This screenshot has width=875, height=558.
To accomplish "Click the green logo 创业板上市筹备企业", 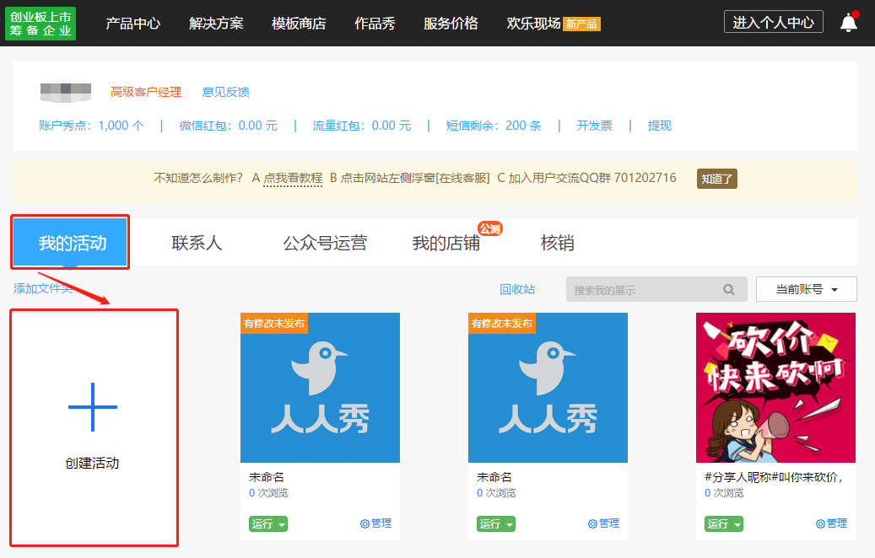I will coord(41,24).
